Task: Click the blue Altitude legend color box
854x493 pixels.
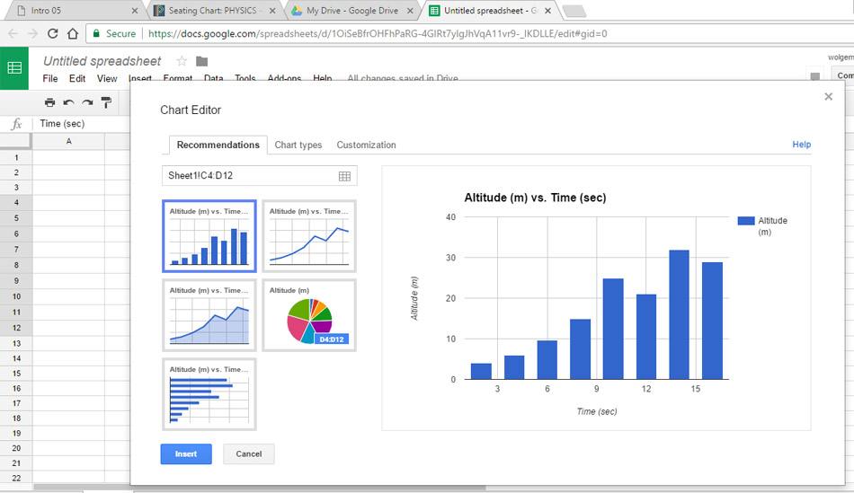Action: pyautogui.click(x=745, y=221)
